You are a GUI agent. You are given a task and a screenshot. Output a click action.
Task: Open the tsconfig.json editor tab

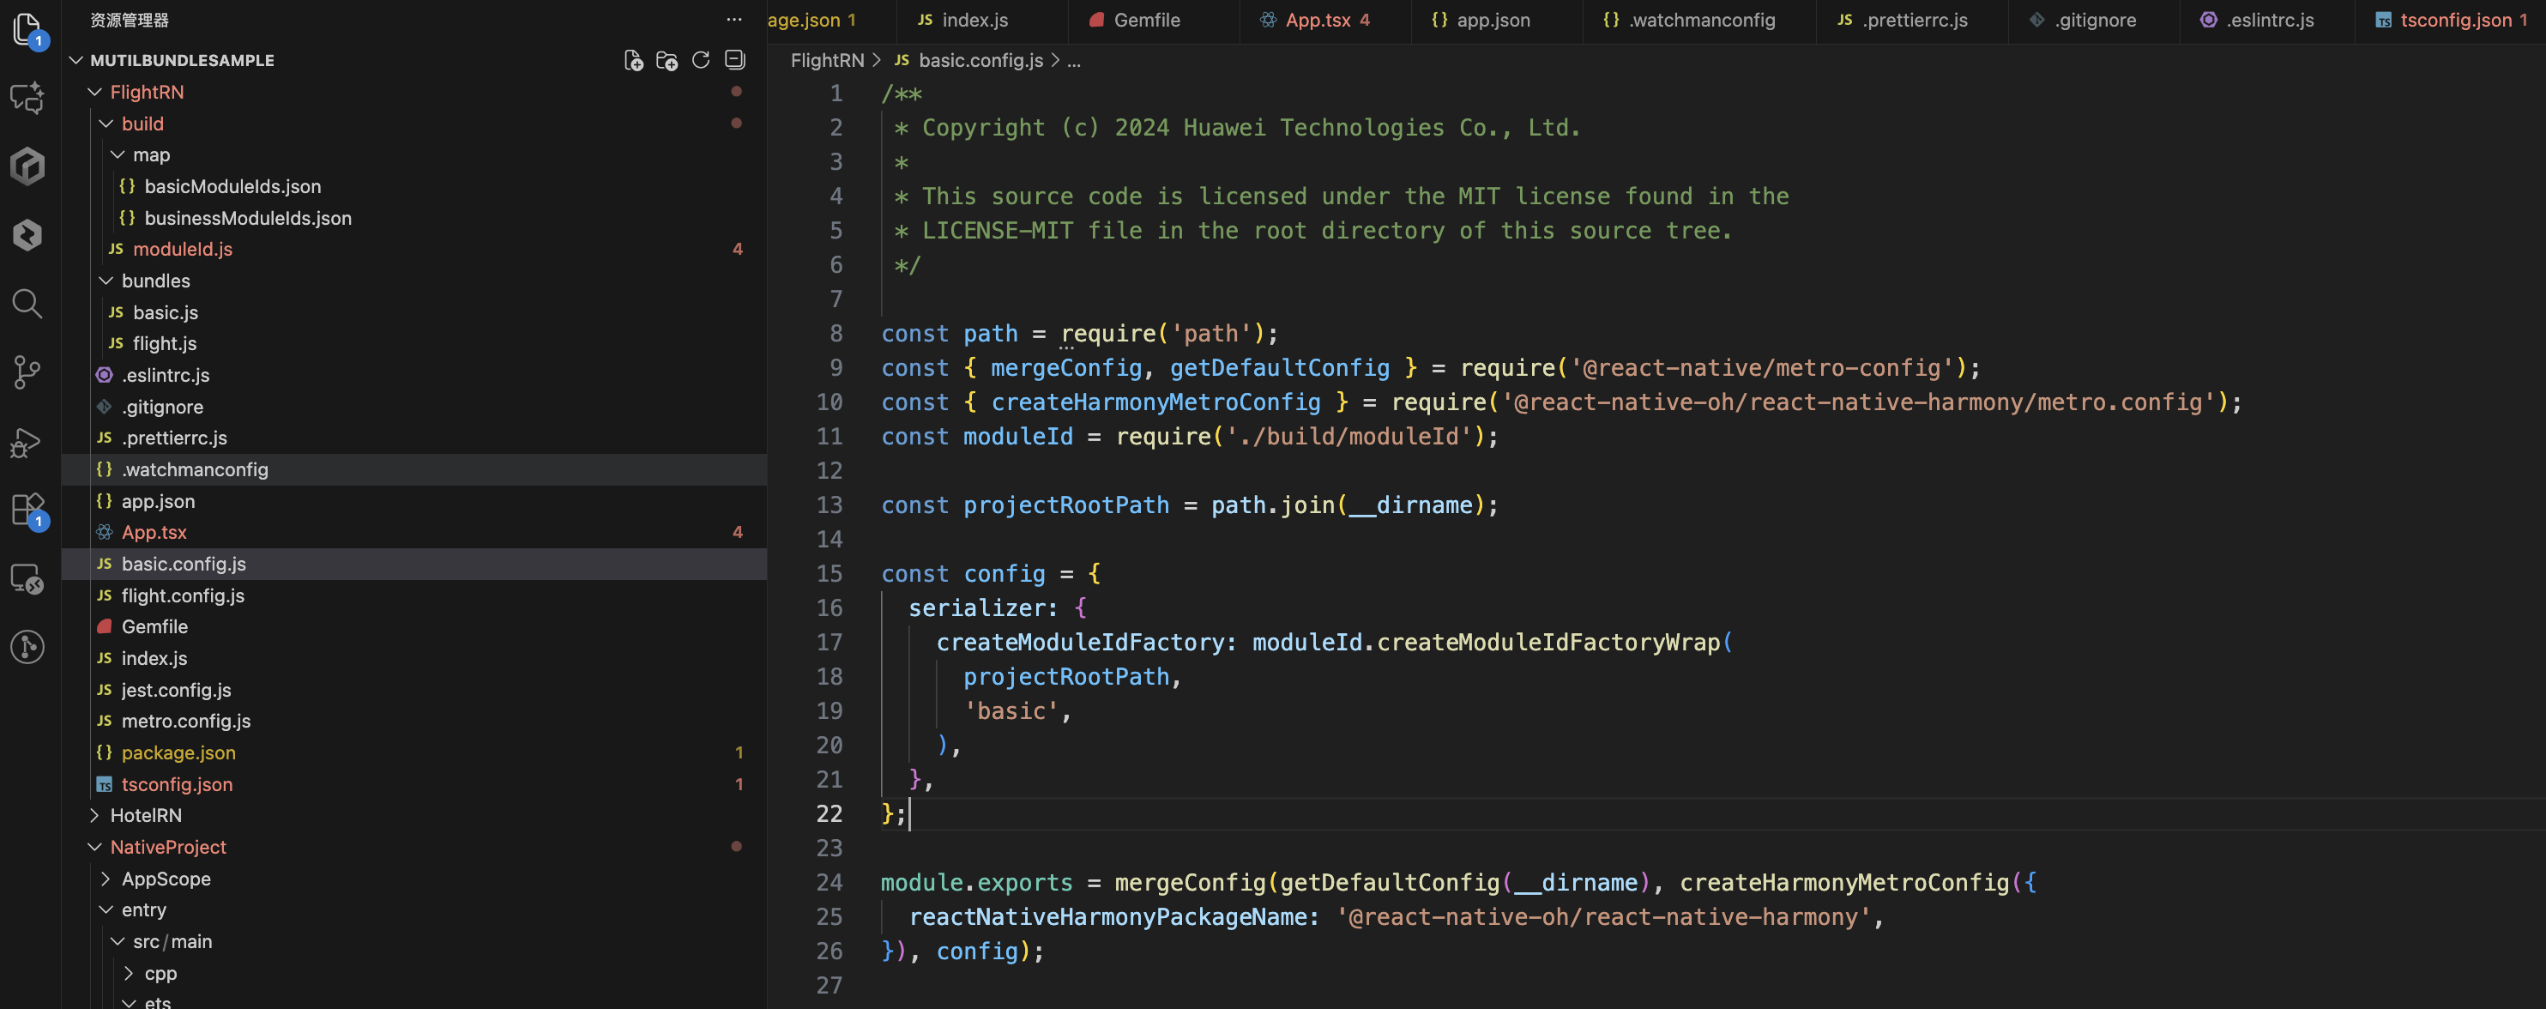coord(2454,20)
